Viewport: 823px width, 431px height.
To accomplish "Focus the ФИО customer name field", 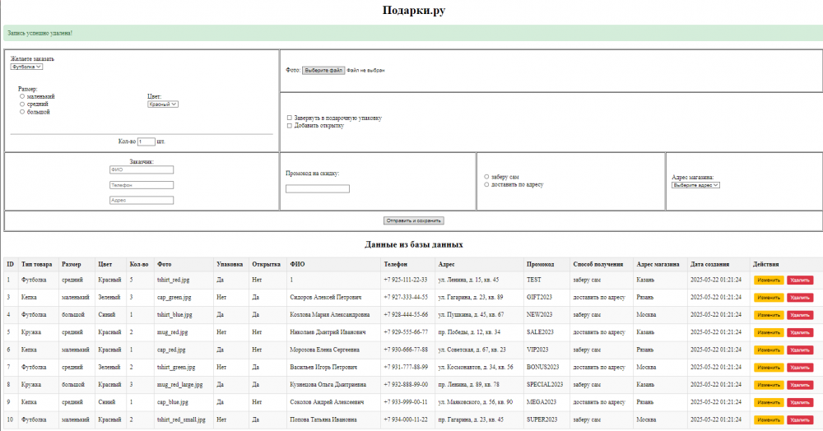I will [x=141, y=170].
